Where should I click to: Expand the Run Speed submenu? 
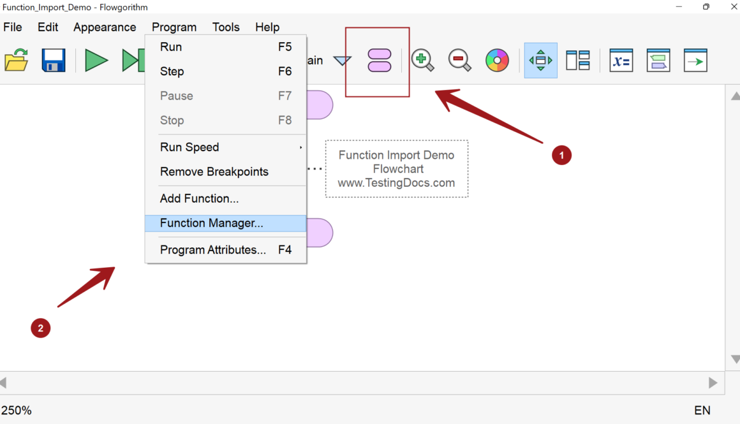226,147
